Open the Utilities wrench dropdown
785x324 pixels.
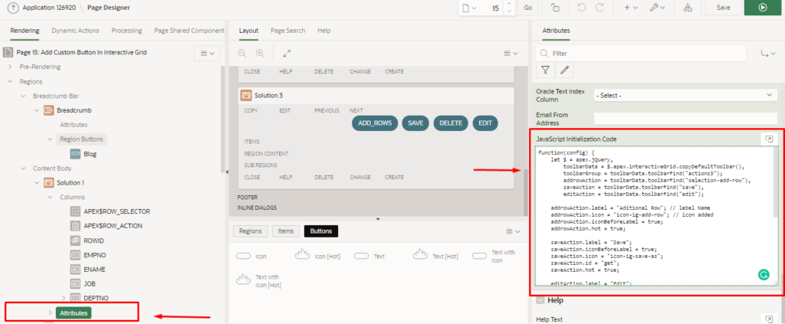pyautogui.click(x=657, y=7)
